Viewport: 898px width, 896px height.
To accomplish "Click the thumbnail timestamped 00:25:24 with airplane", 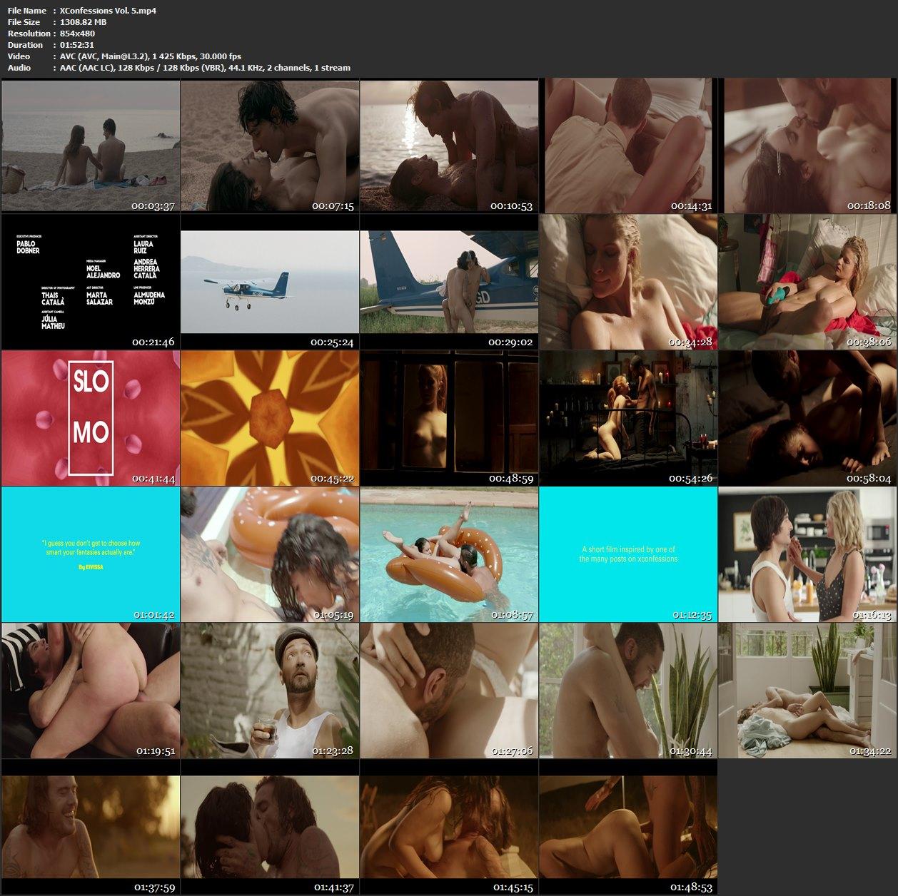I will (270, 282).
